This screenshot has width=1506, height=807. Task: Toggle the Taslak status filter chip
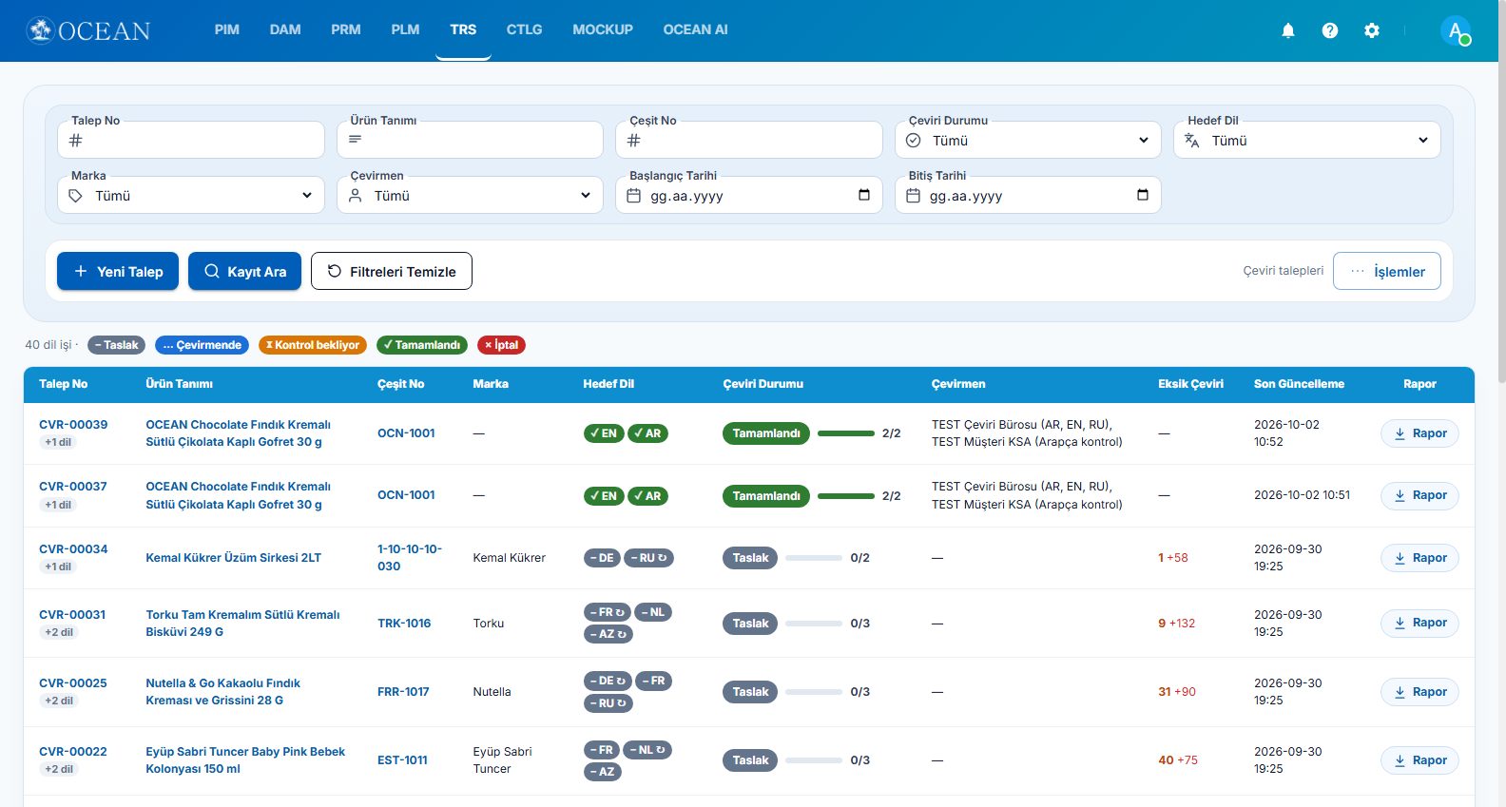(x=116, y=345)
